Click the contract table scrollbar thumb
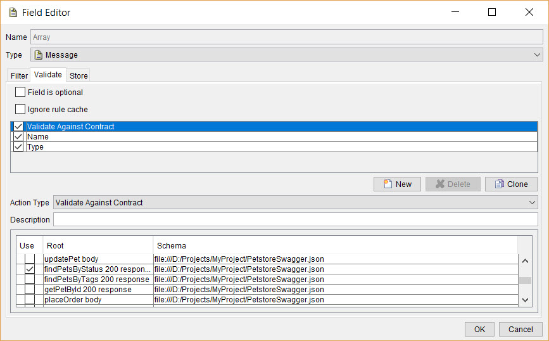 coord(525,280)
